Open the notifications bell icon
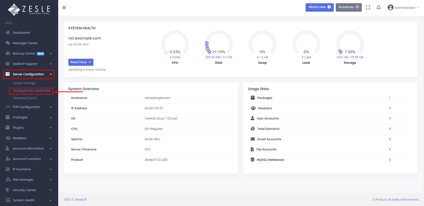Image resolution: width=424 pixels, height=206 pixels. point(379,7)
